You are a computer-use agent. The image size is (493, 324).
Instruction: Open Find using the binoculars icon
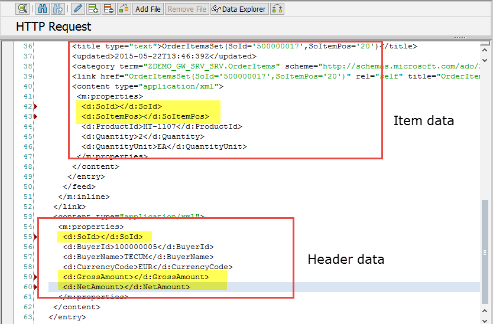pos(43,9)
